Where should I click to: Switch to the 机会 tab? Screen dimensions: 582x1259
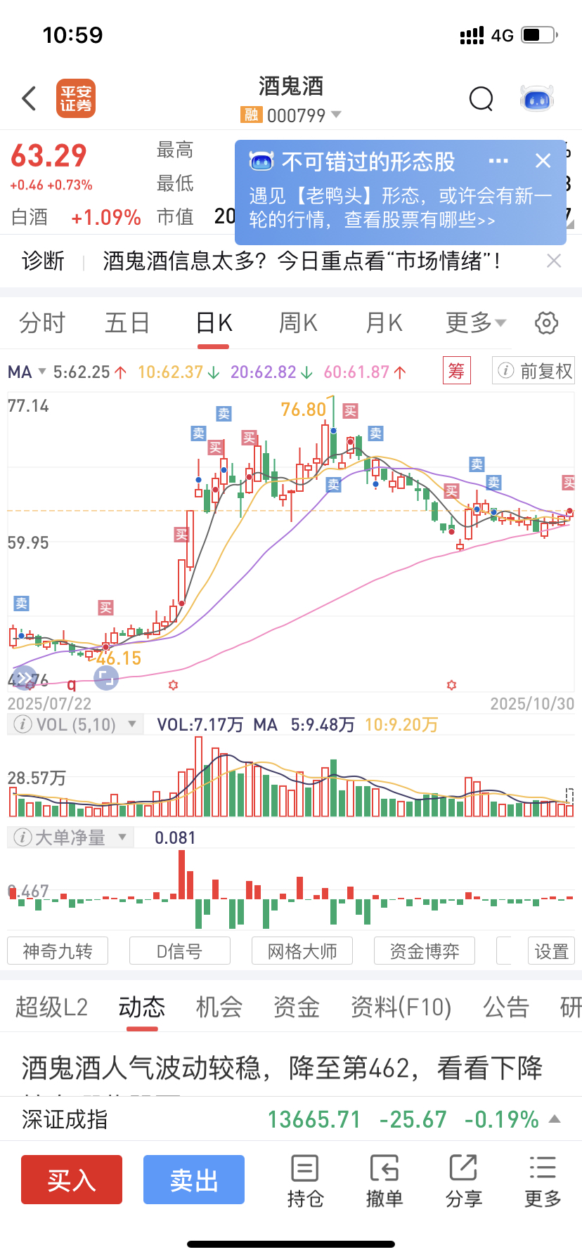click(219, 1007)
